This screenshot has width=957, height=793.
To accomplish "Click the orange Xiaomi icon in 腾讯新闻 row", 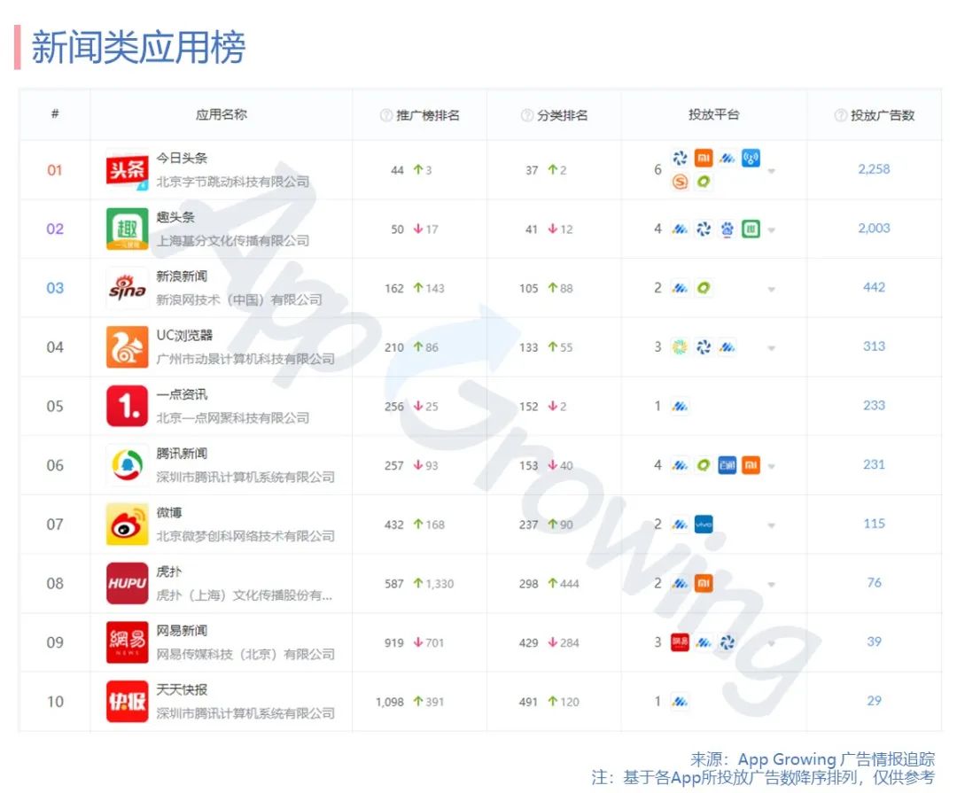I will 751,465.
